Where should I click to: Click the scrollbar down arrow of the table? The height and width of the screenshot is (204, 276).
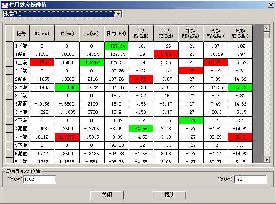[266, 160]
